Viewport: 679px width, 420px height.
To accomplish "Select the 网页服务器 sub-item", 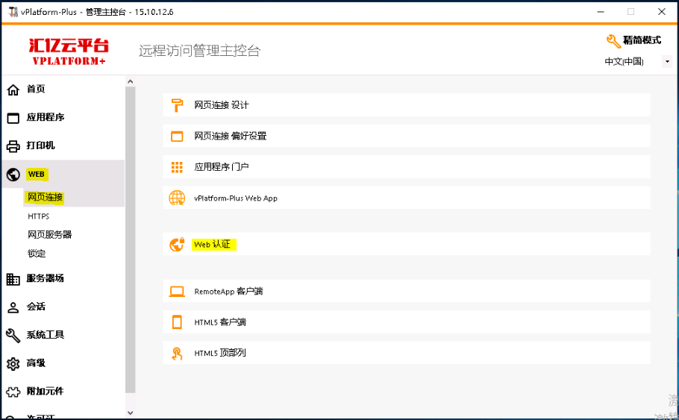I will (x=49, y=235).
